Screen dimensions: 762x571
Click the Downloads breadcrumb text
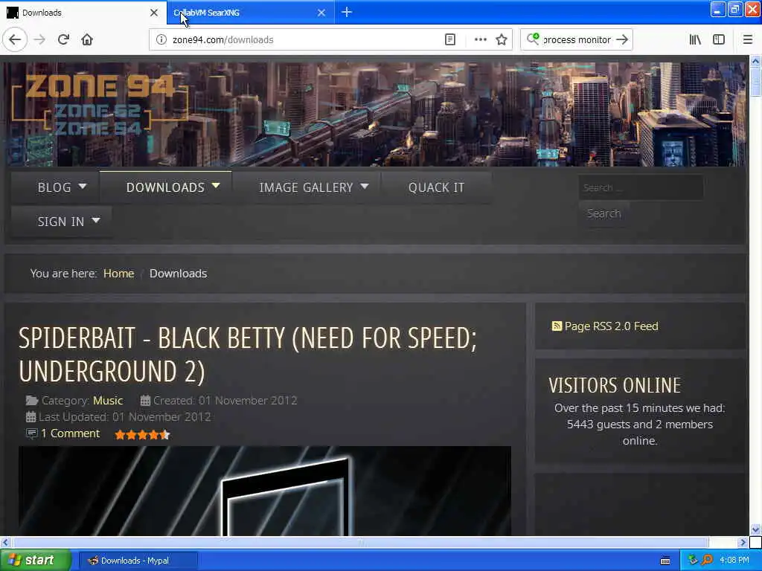179,274
